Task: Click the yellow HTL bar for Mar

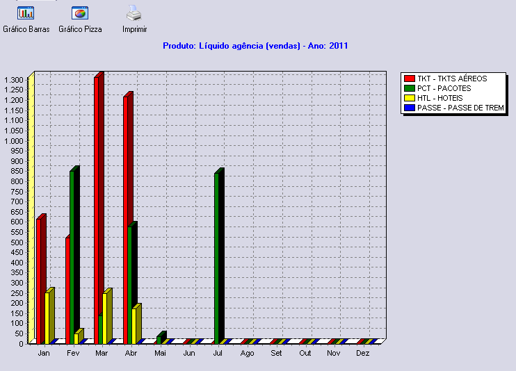Action: [x=104, y=319]
